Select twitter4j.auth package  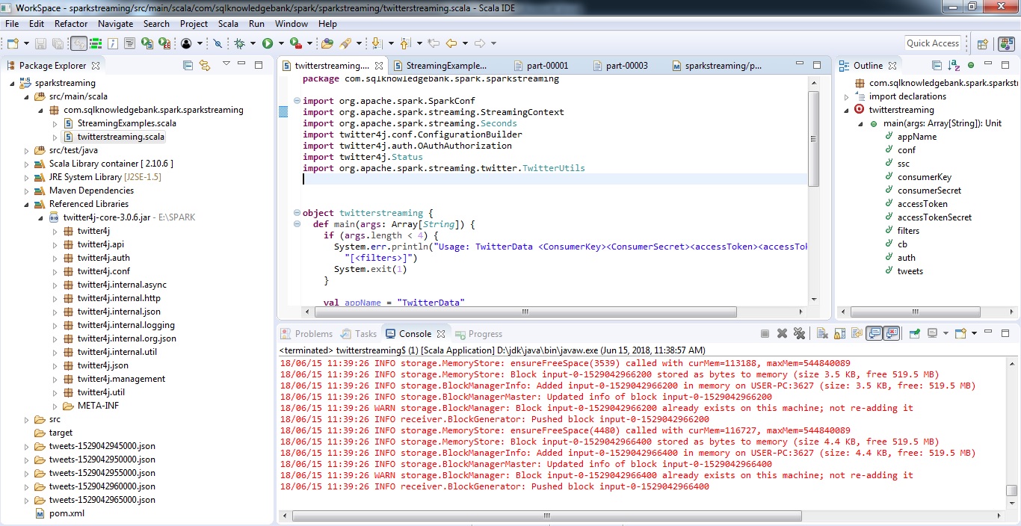point(103,258)
